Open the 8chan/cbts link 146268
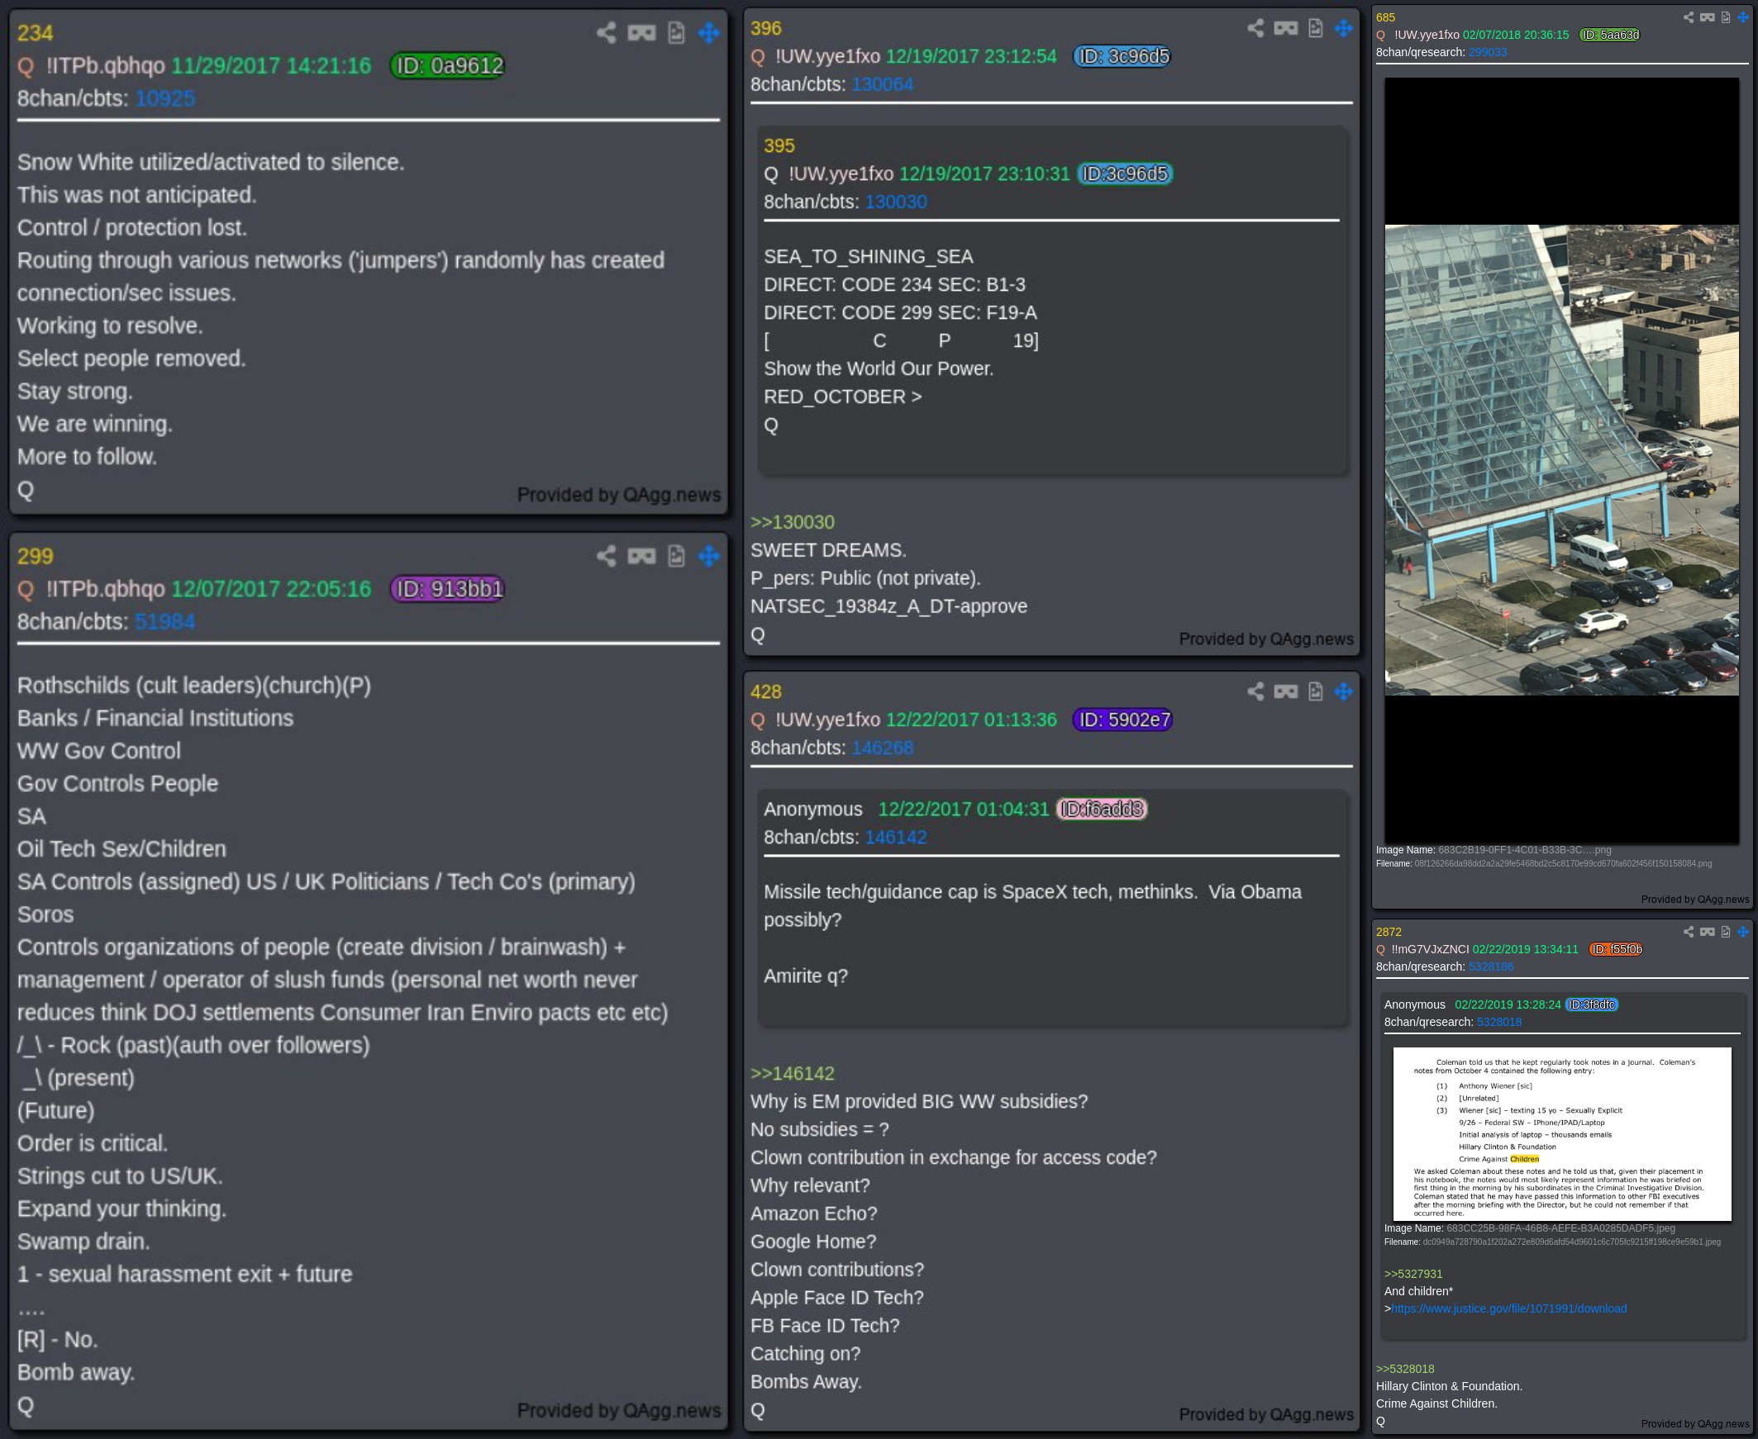This screenshot has width=1758, height=1439. (x=883, y=748)
